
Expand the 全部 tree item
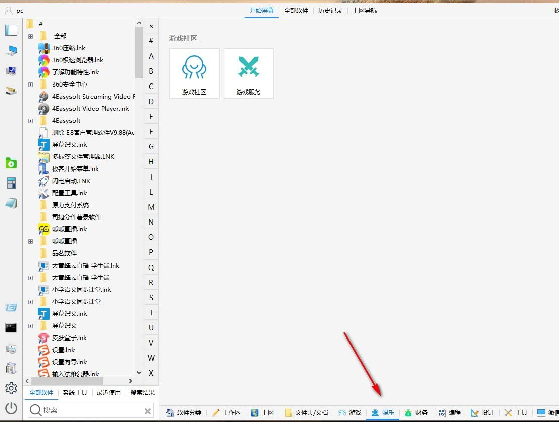30,36
